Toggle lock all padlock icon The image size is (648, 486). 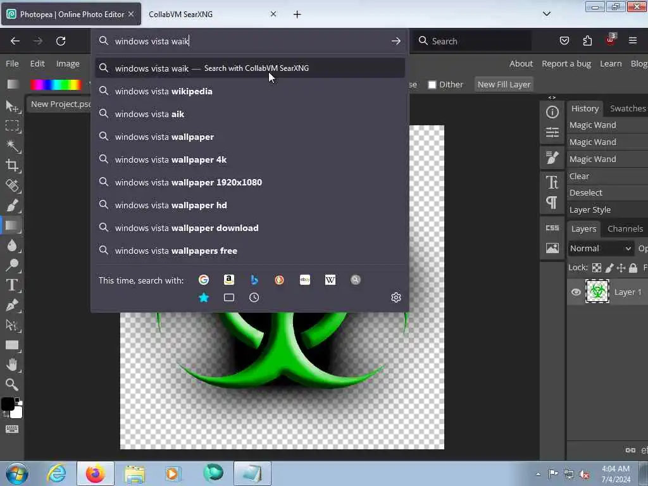point(633,268)
